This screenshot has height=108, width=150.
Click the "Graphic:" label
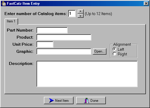[x=25, y=51]
